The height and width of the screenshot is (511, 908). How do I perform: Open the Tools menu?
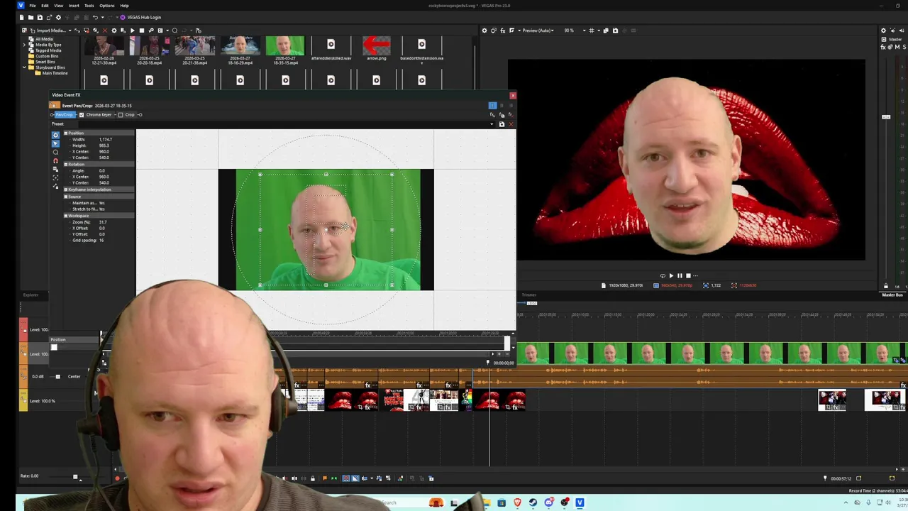[x=89, y=6]
